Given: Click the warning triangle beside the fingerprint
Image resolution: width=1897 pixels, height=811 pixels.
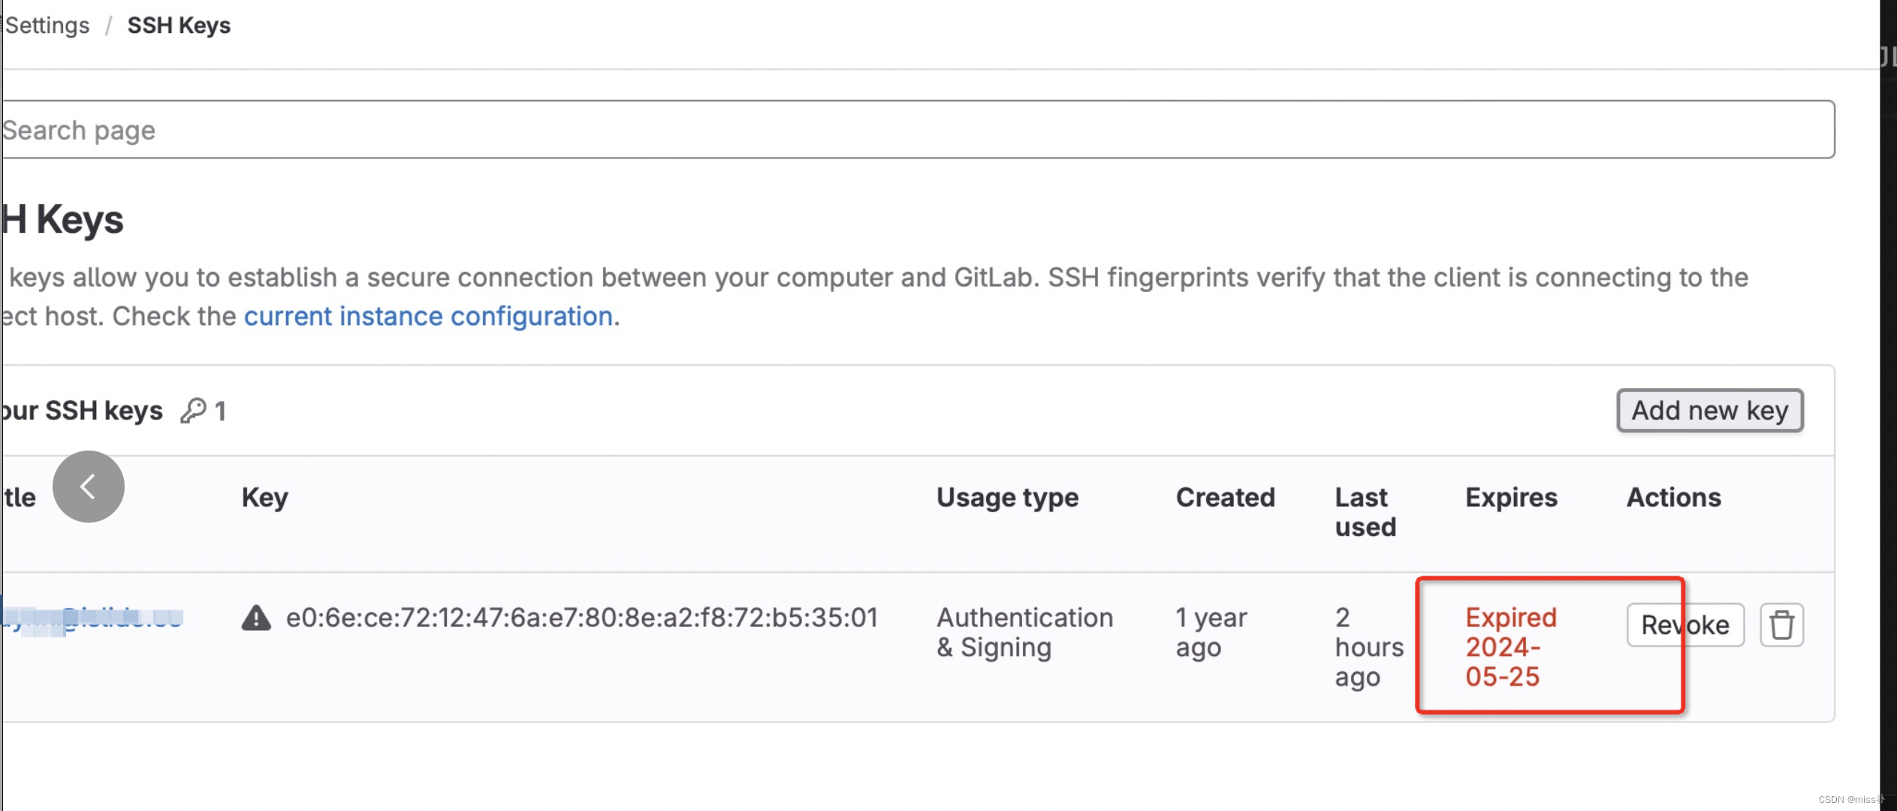Looking at the screenshot, I should point(256,618).
